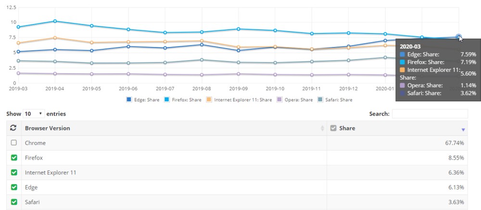Click the Edge: Share legend color box

128,100
